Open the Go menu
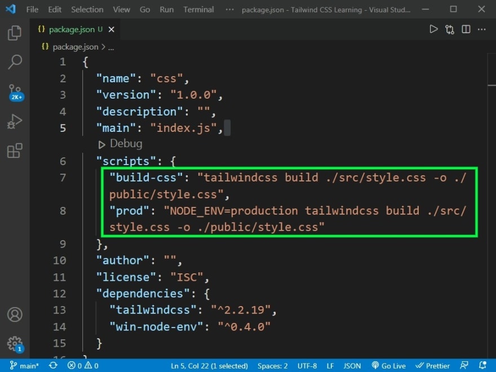This screenshot has width=496, height=372. [x=144, y=10]
